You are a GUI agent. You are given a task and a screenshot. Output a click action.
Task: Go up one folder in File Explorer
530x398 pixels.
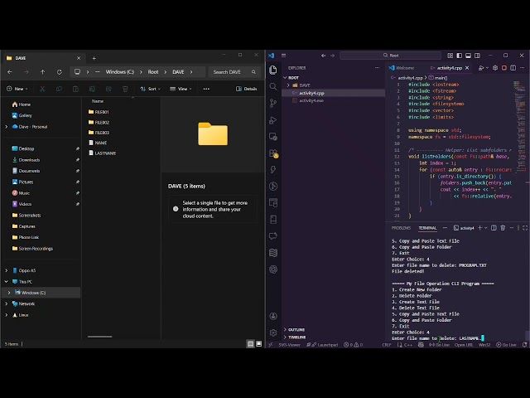42,72
